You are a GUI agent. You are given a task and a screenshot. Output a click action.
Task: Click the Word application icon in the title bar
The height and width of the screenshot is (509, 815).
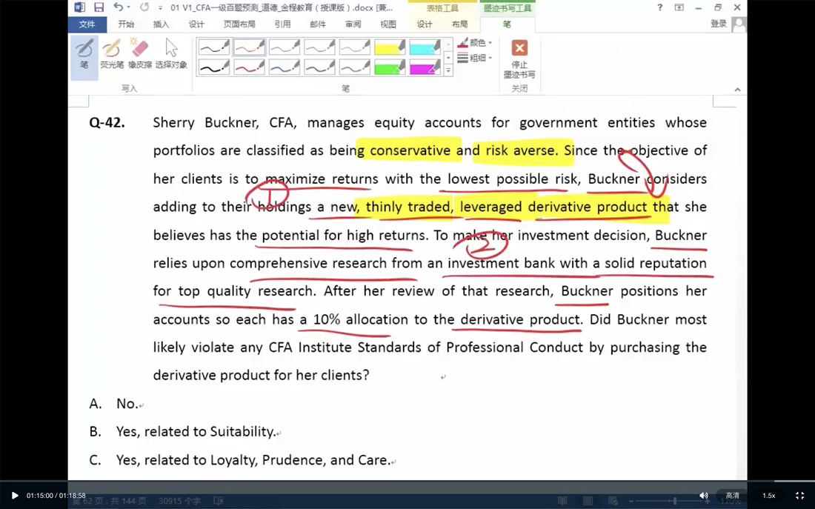[79, 7]
